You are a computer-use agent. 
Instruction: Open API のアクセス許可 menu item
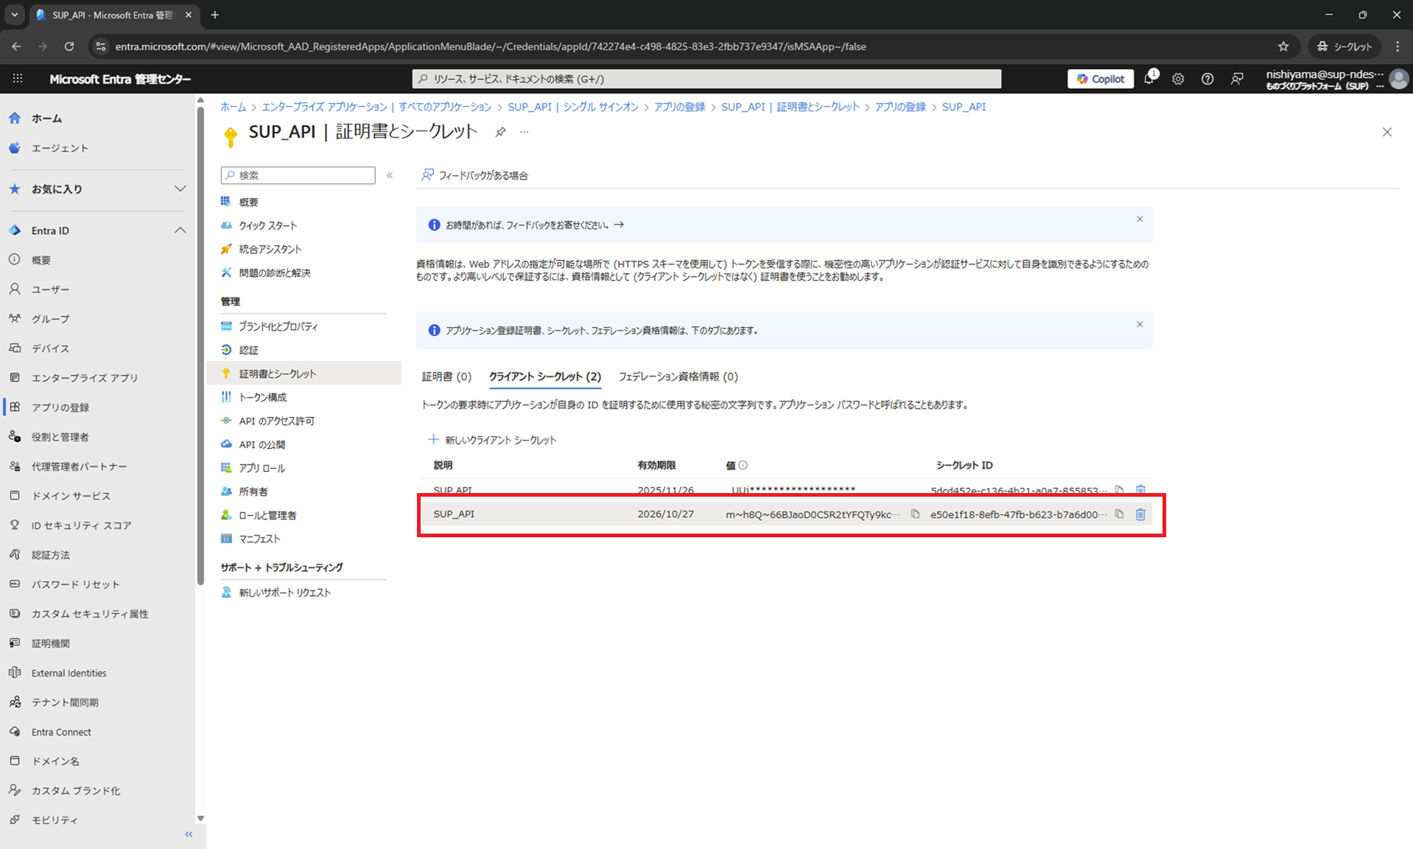point(276,421)
